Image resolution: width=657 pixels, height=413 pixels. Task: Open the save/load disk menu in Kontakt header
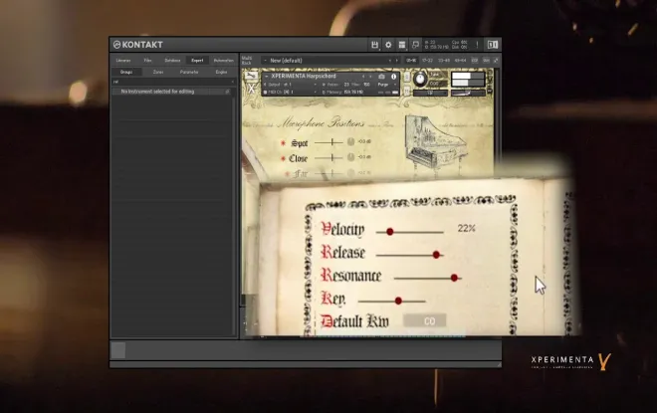[374, 45]
